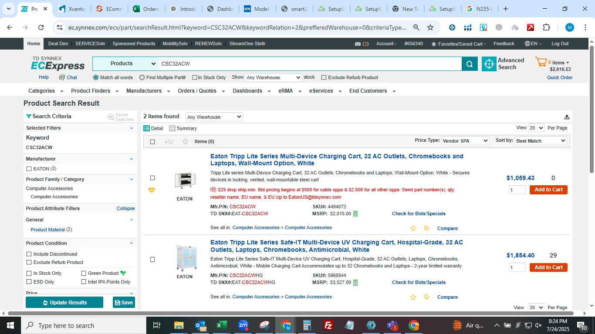Open Calculator from the taskbar
This screenshot has width=595, height=334.
[x=307, y=325]
